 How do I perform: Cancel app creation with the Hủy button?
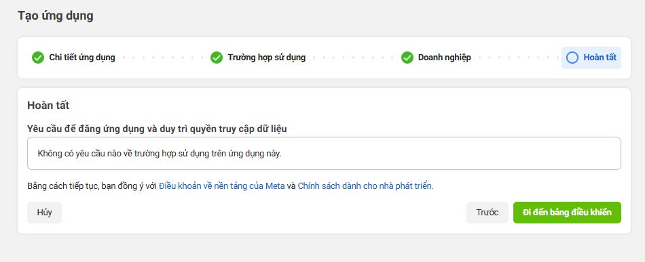44,213
